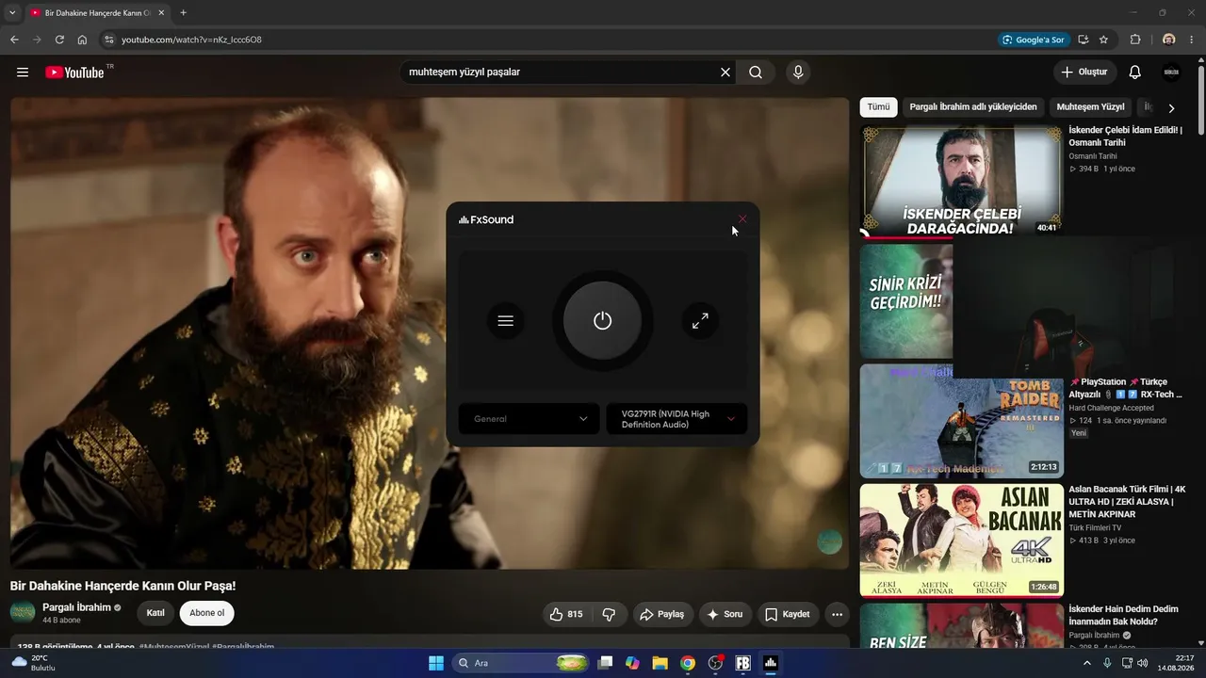Click the taskbar Ara search box
This screenshot has width=1206, height=678.
pyautogui.click(x=522, y=663)
